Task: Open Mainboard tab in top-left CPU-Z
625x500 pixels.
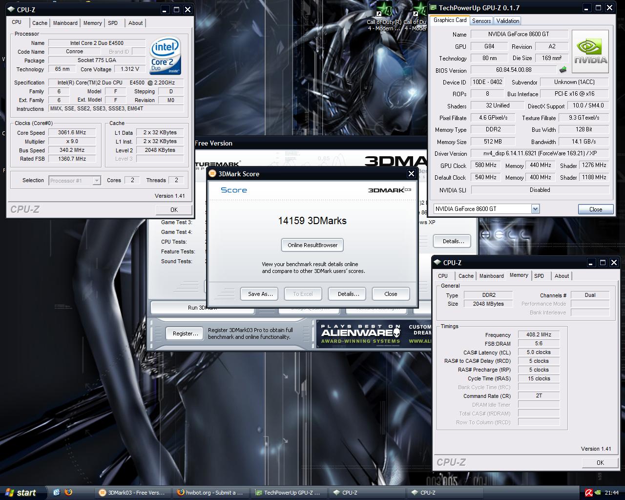Action: pos(65,23)
